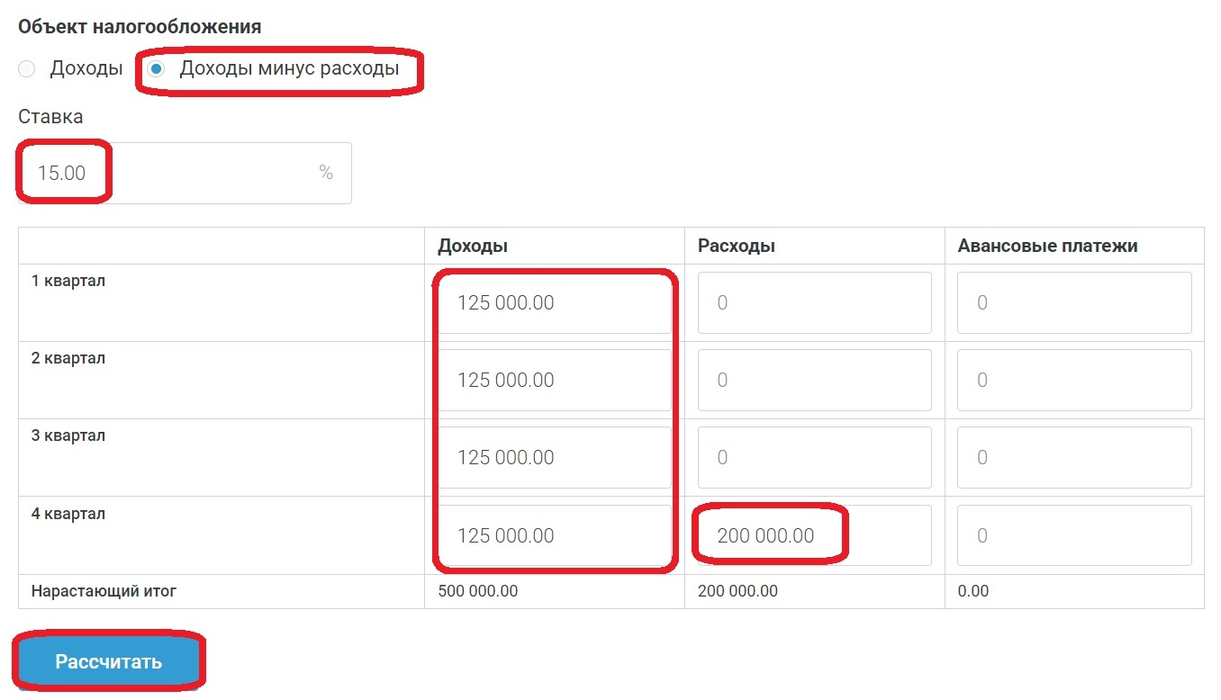Click the "Нарастающий итог" row label
1221x700 pixels.
coord(104,592)
